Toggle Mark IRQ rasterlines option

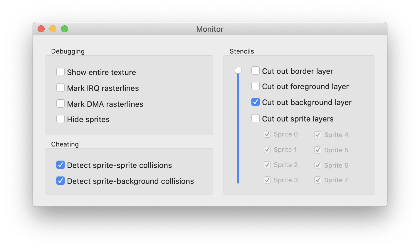coord(61,88)
